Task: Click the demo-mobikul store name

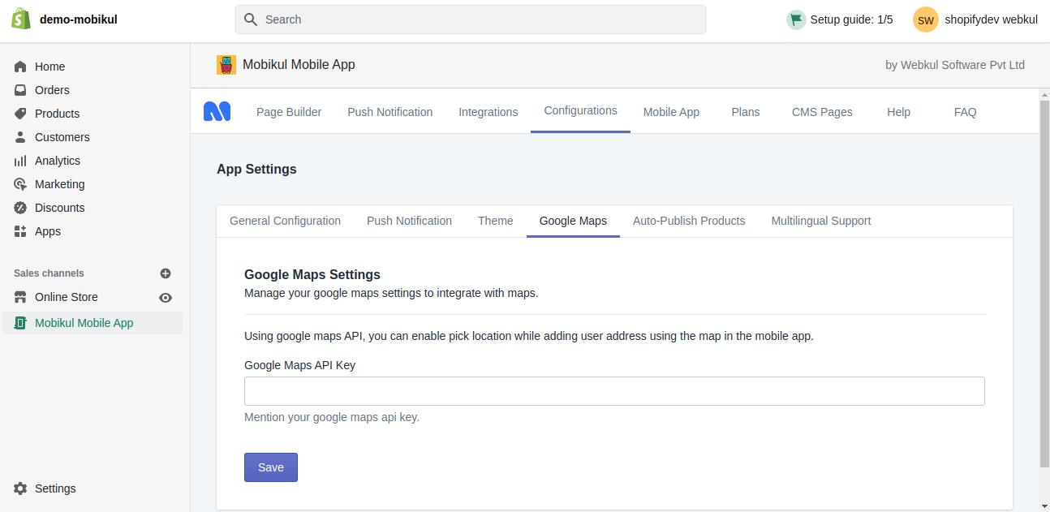Action: pos(79,19)
